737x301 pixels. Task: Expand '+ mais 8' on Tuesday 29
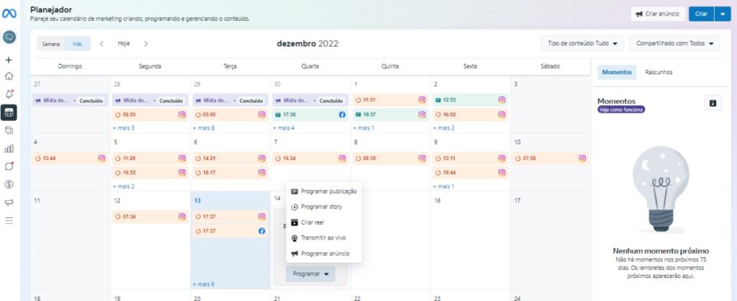(x=205, y=128)
